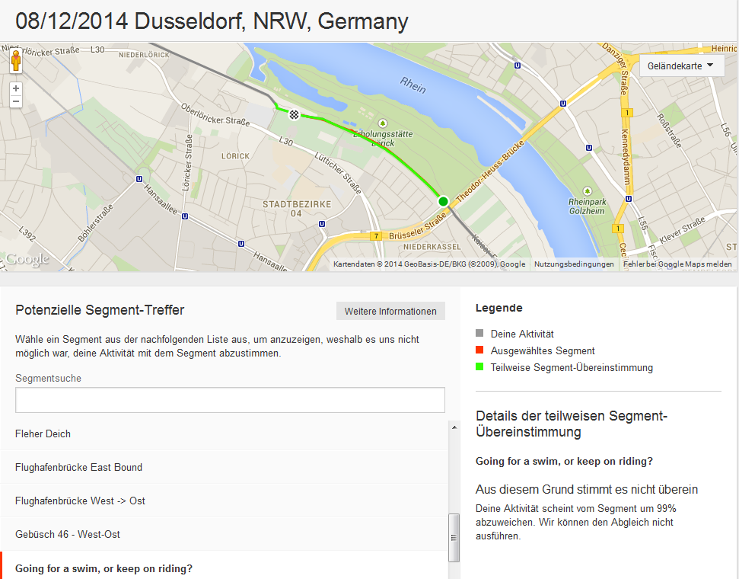Image resolution: width=739 pixels, height=579 pixels.
Task: Zoom out the map with minus button
Action: 16,101
